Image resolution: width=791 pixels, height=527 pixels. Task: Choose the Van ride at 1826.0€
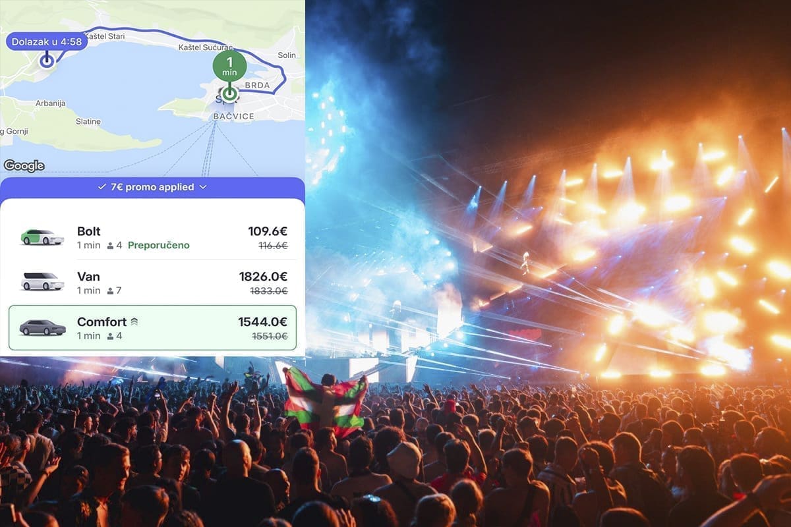(x=152, y=283)
